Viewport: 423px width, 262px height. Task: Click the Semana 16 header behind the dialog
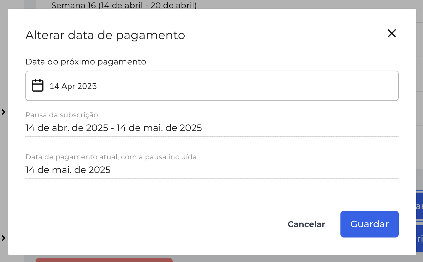point(124,5)
